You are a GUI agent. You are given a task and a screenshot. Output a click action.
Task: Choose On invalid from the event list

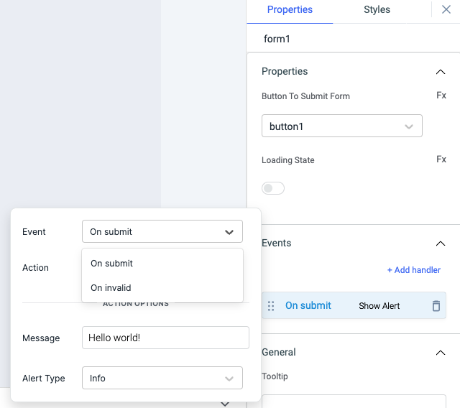(111, 288)
